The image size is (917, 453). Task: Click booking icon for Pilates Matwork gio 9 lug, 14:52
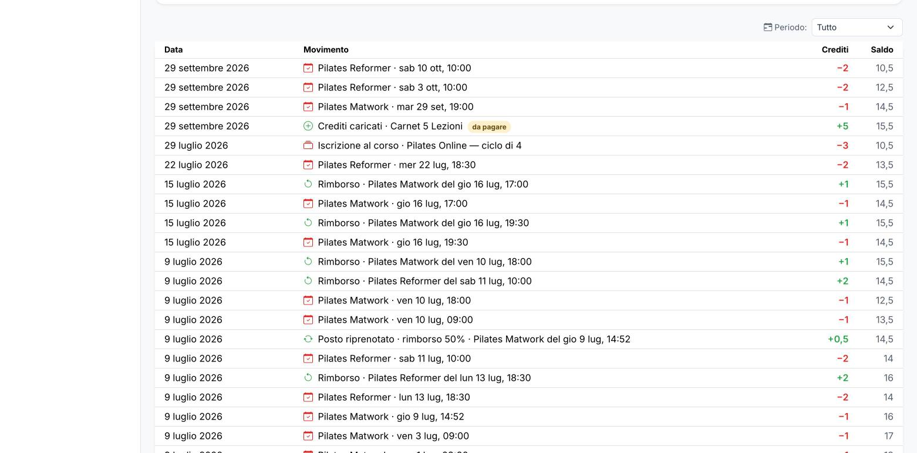(x=308, y=417)
